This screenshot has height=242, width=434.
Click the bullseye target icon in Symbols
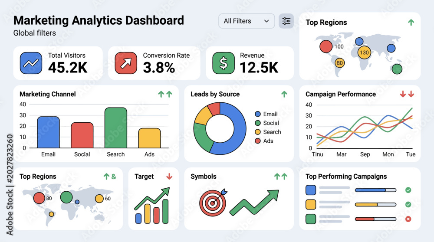pos(213,203)
